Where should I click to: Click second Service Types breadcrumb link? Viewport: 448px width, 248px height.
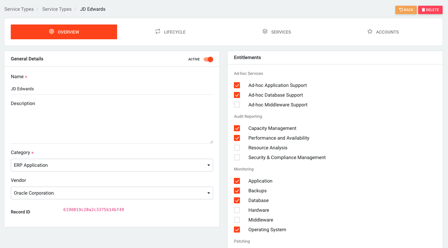[57, 9]
